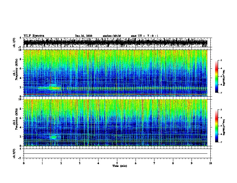
Task: Click the "ch.1(V)" waveform axis label
Action: tap(14, 42)
